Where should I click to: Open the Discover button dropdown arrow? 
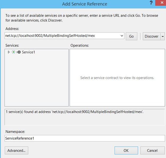tap(163, 36)
